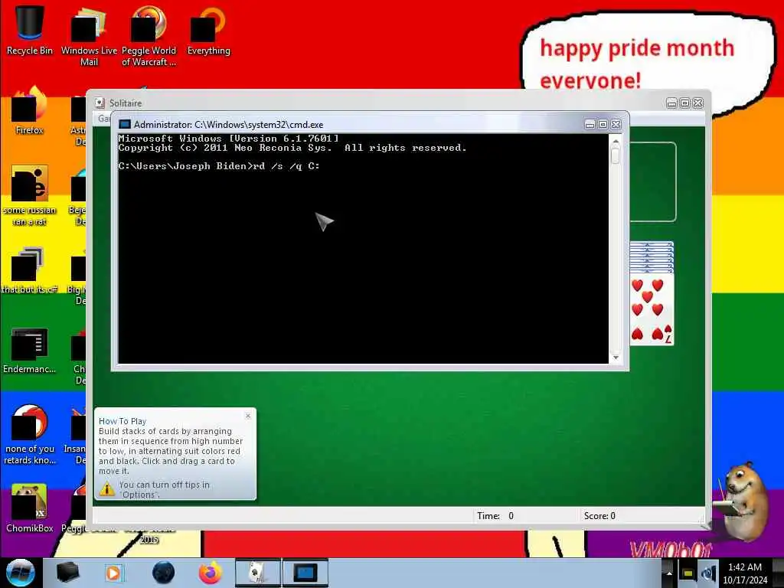Click the face-up hearts card in Solitaire

tap(652, 310)
